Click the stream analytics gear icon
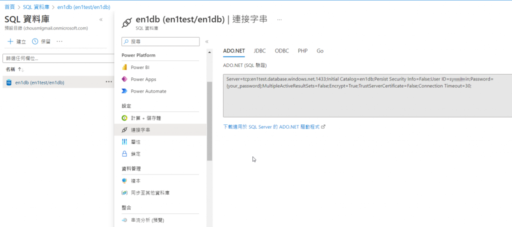 [x=124, y=220]
